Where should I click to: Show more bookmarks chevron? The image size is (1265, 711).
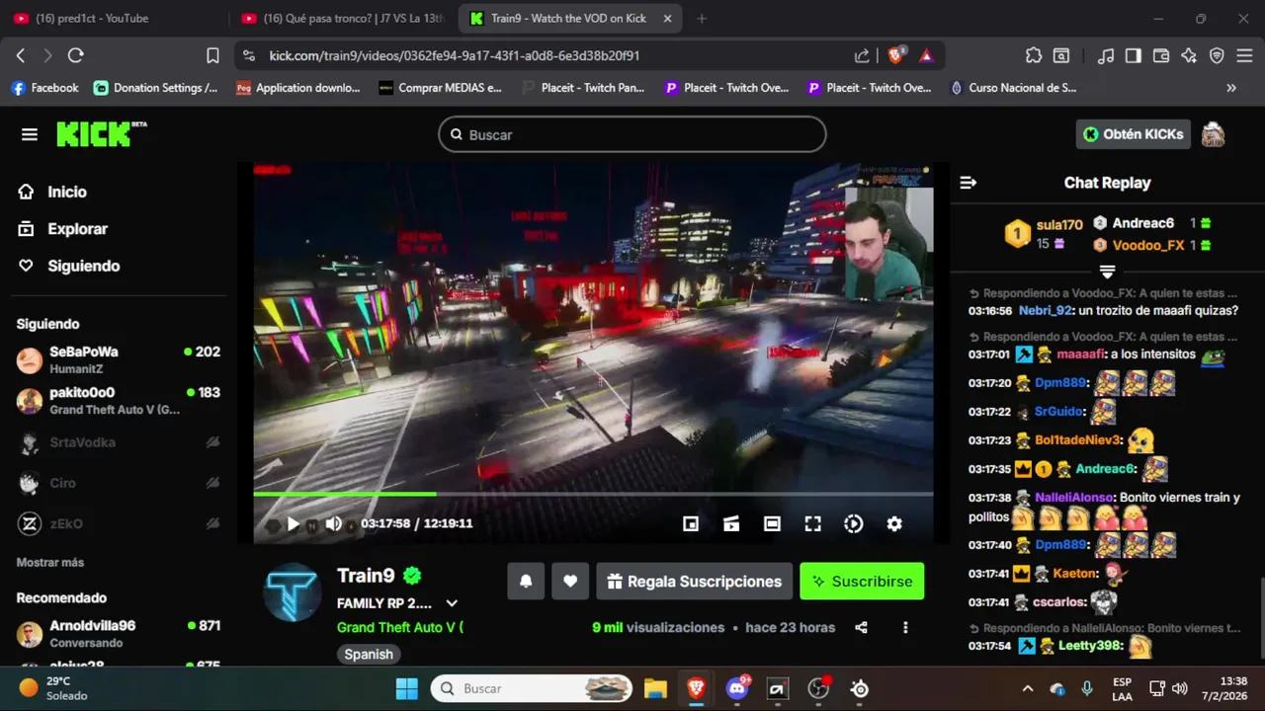click(x=1231, y=88)
